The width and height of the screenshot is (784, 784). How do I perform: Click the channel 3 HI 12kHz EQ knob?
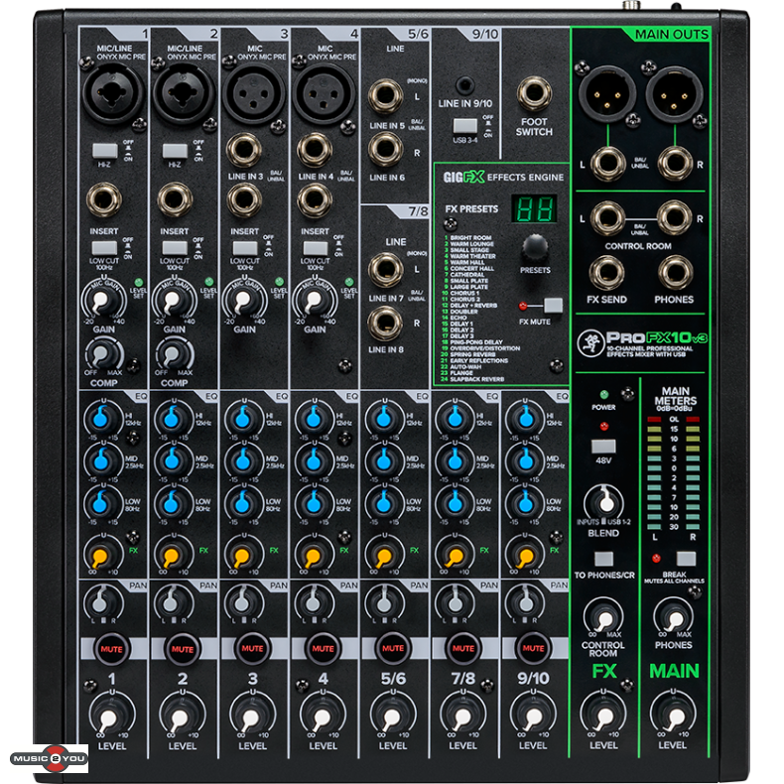(244, 418)
